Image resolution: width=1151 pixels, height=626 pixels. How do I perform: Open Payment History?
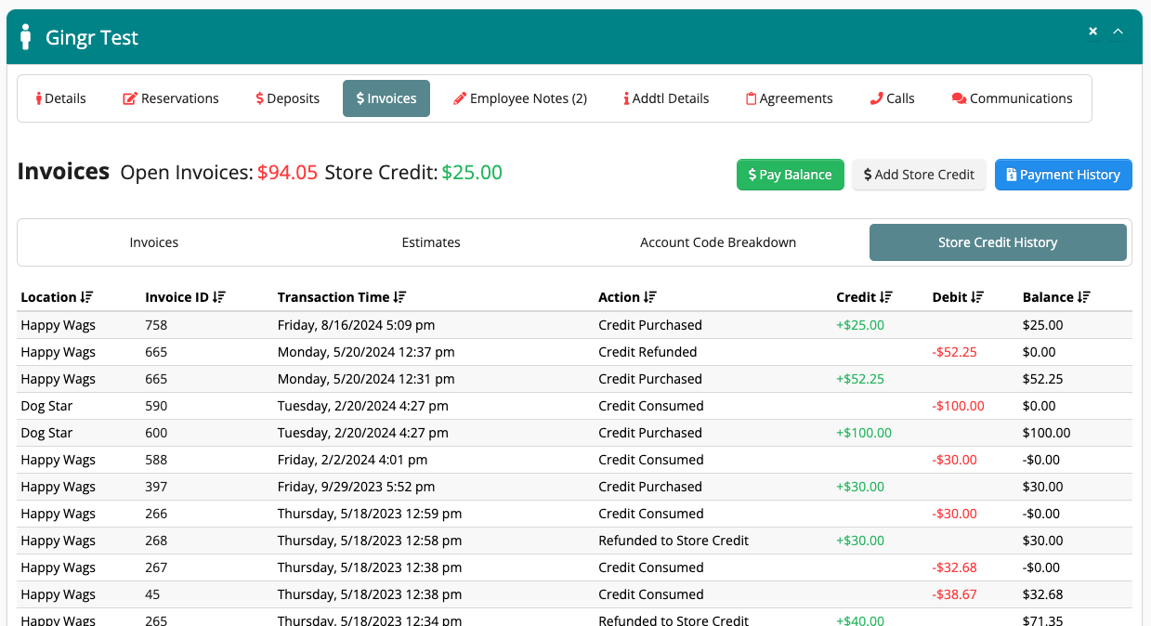pos(1063,175)
